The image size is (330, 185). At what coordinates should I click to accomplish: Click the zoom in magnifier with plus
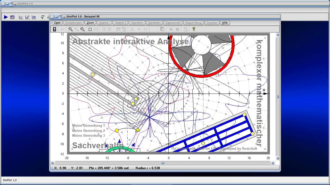(82, 29)
